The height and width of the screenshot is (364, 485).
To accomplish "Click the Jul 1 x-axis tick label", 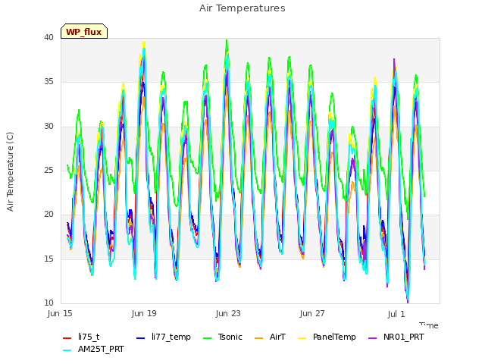I will (396, 314).
